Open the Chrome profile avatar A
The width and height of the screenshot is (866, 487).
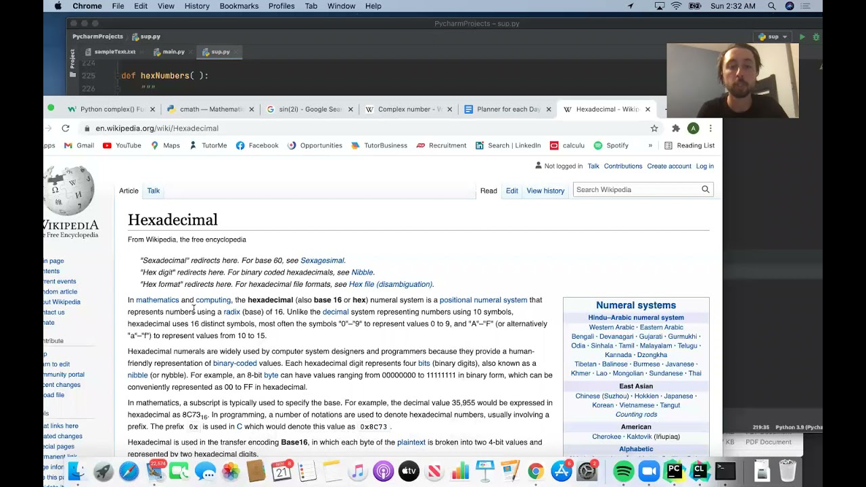[693, 128]
